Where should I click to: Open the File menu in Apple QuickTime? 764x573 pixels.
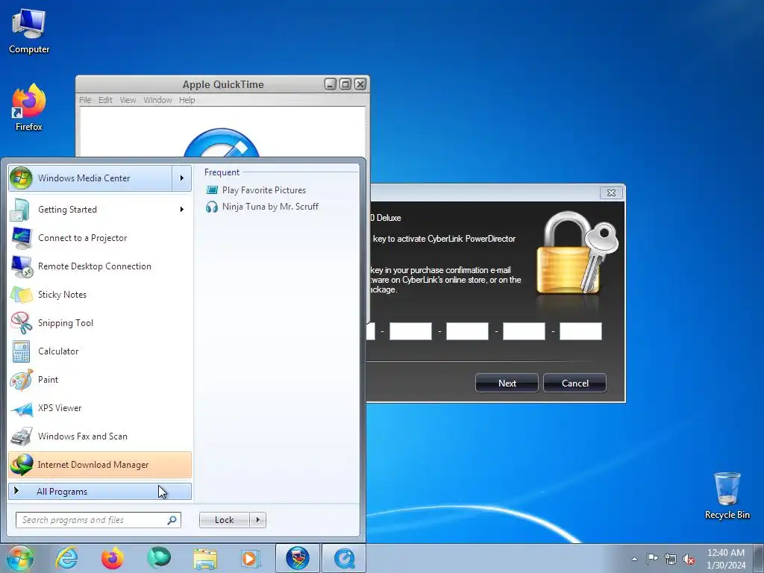tap(85, 100)
